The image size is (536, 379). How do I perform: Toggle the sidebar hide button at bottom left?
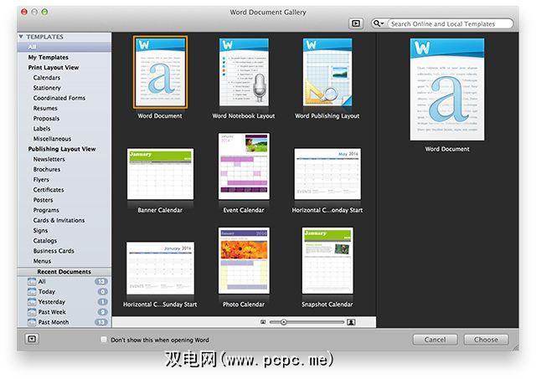tap(32, 339)
